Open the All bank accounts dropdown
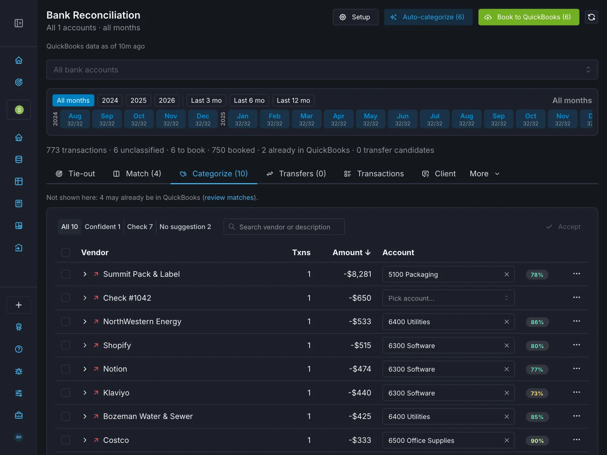 (322, 70)
